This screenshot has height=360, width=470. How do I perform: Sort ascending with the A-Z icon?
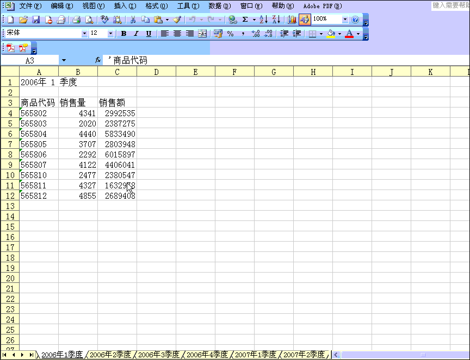pyautogui.click(x=263, y=20)
